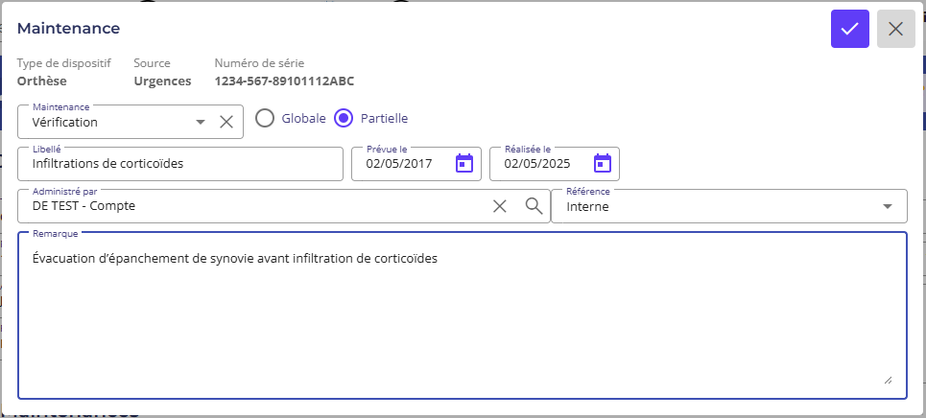Open the Réalisée le calendar picker
Viewport: 926px width, 418px height.
[602, 163]
